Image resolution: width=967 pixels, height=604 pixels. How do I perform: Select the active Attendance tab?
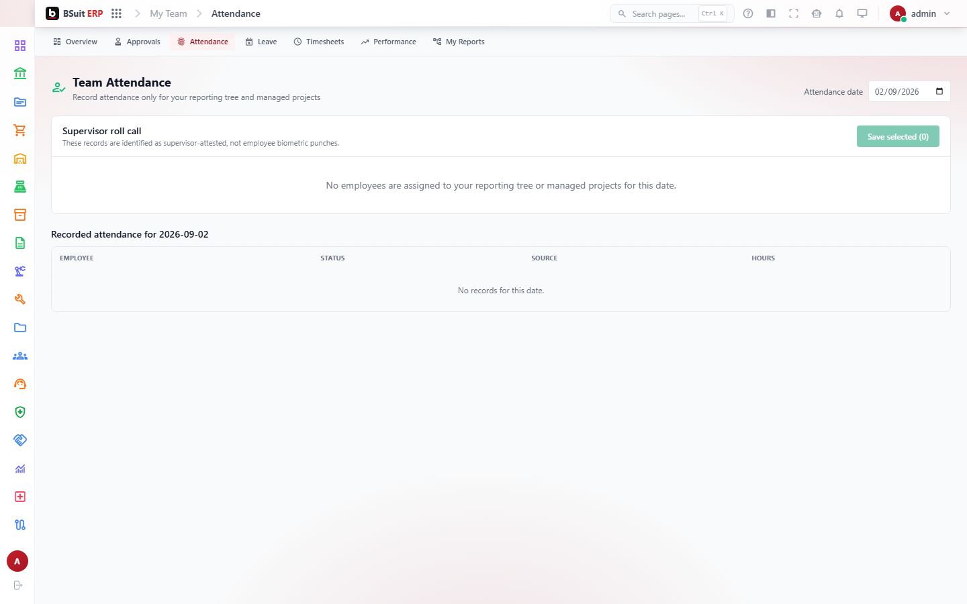click(x=203, y=42)
